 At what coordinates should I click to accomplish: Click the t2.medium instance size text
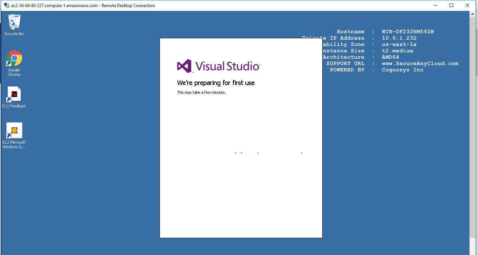point(398,51)
